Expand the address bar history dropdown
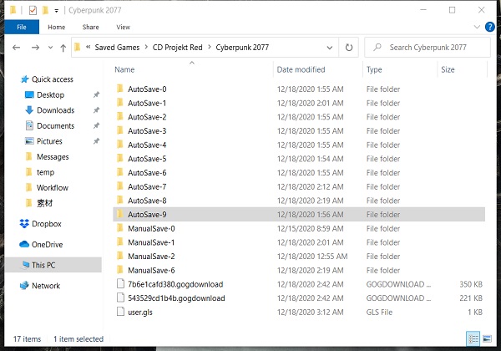The image size is (501, 351). click(x=330, y=48)
